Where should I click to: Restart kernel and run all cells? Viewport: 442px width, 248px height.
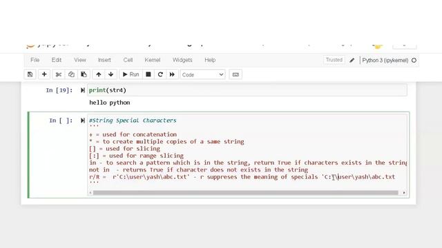172,74
